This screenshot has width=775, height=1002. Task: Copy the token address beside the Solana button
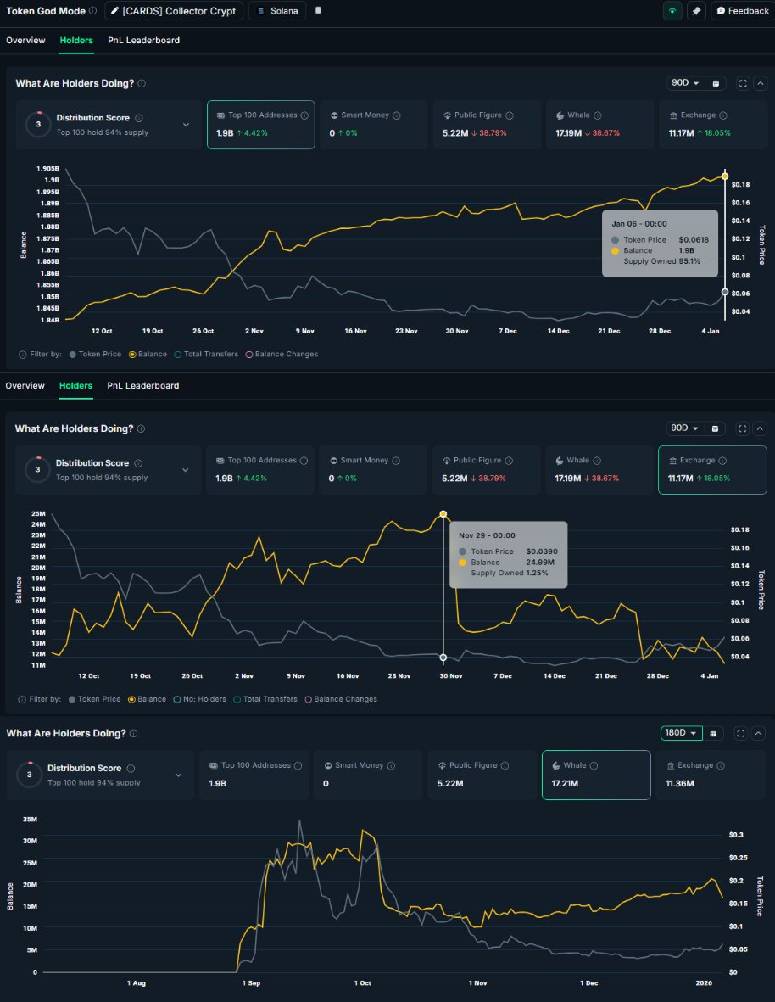point(318,11)
